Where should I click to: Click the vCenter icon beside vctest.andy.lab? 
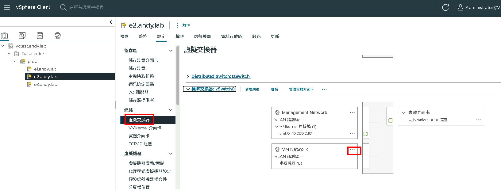(x=10, y=46)
